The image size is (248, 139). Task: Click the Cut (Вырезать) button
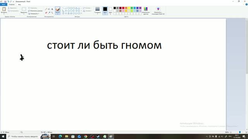(x=12, y=8)
